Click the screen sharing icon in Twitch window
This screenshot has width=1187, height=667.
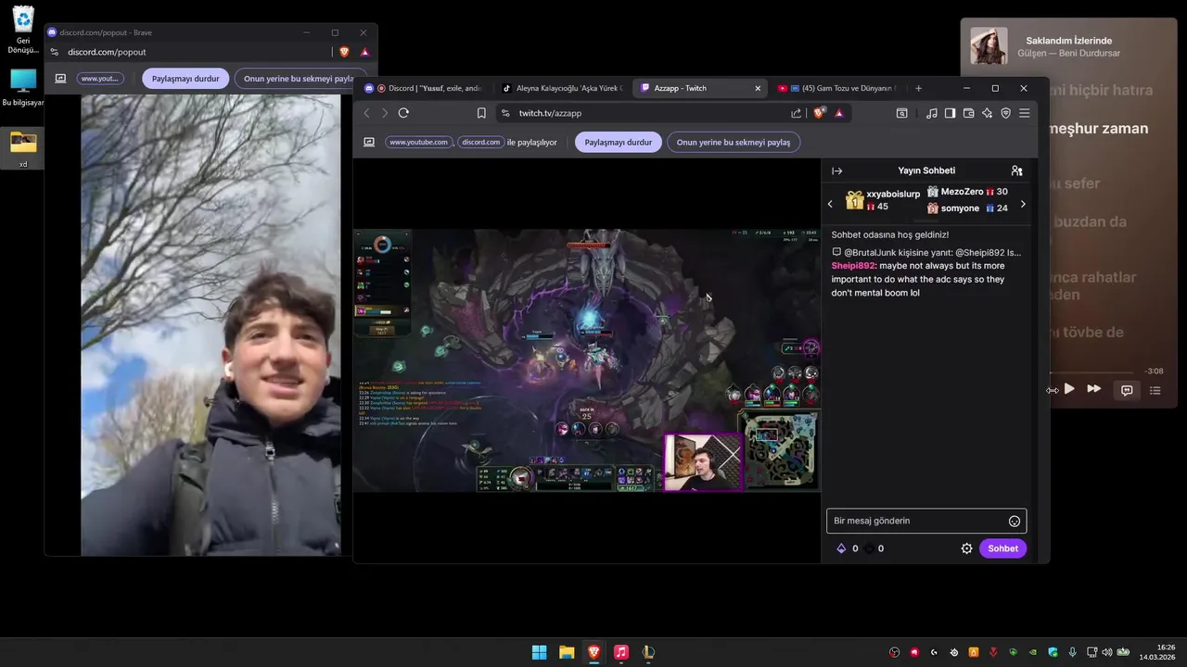tap(368, 143)
